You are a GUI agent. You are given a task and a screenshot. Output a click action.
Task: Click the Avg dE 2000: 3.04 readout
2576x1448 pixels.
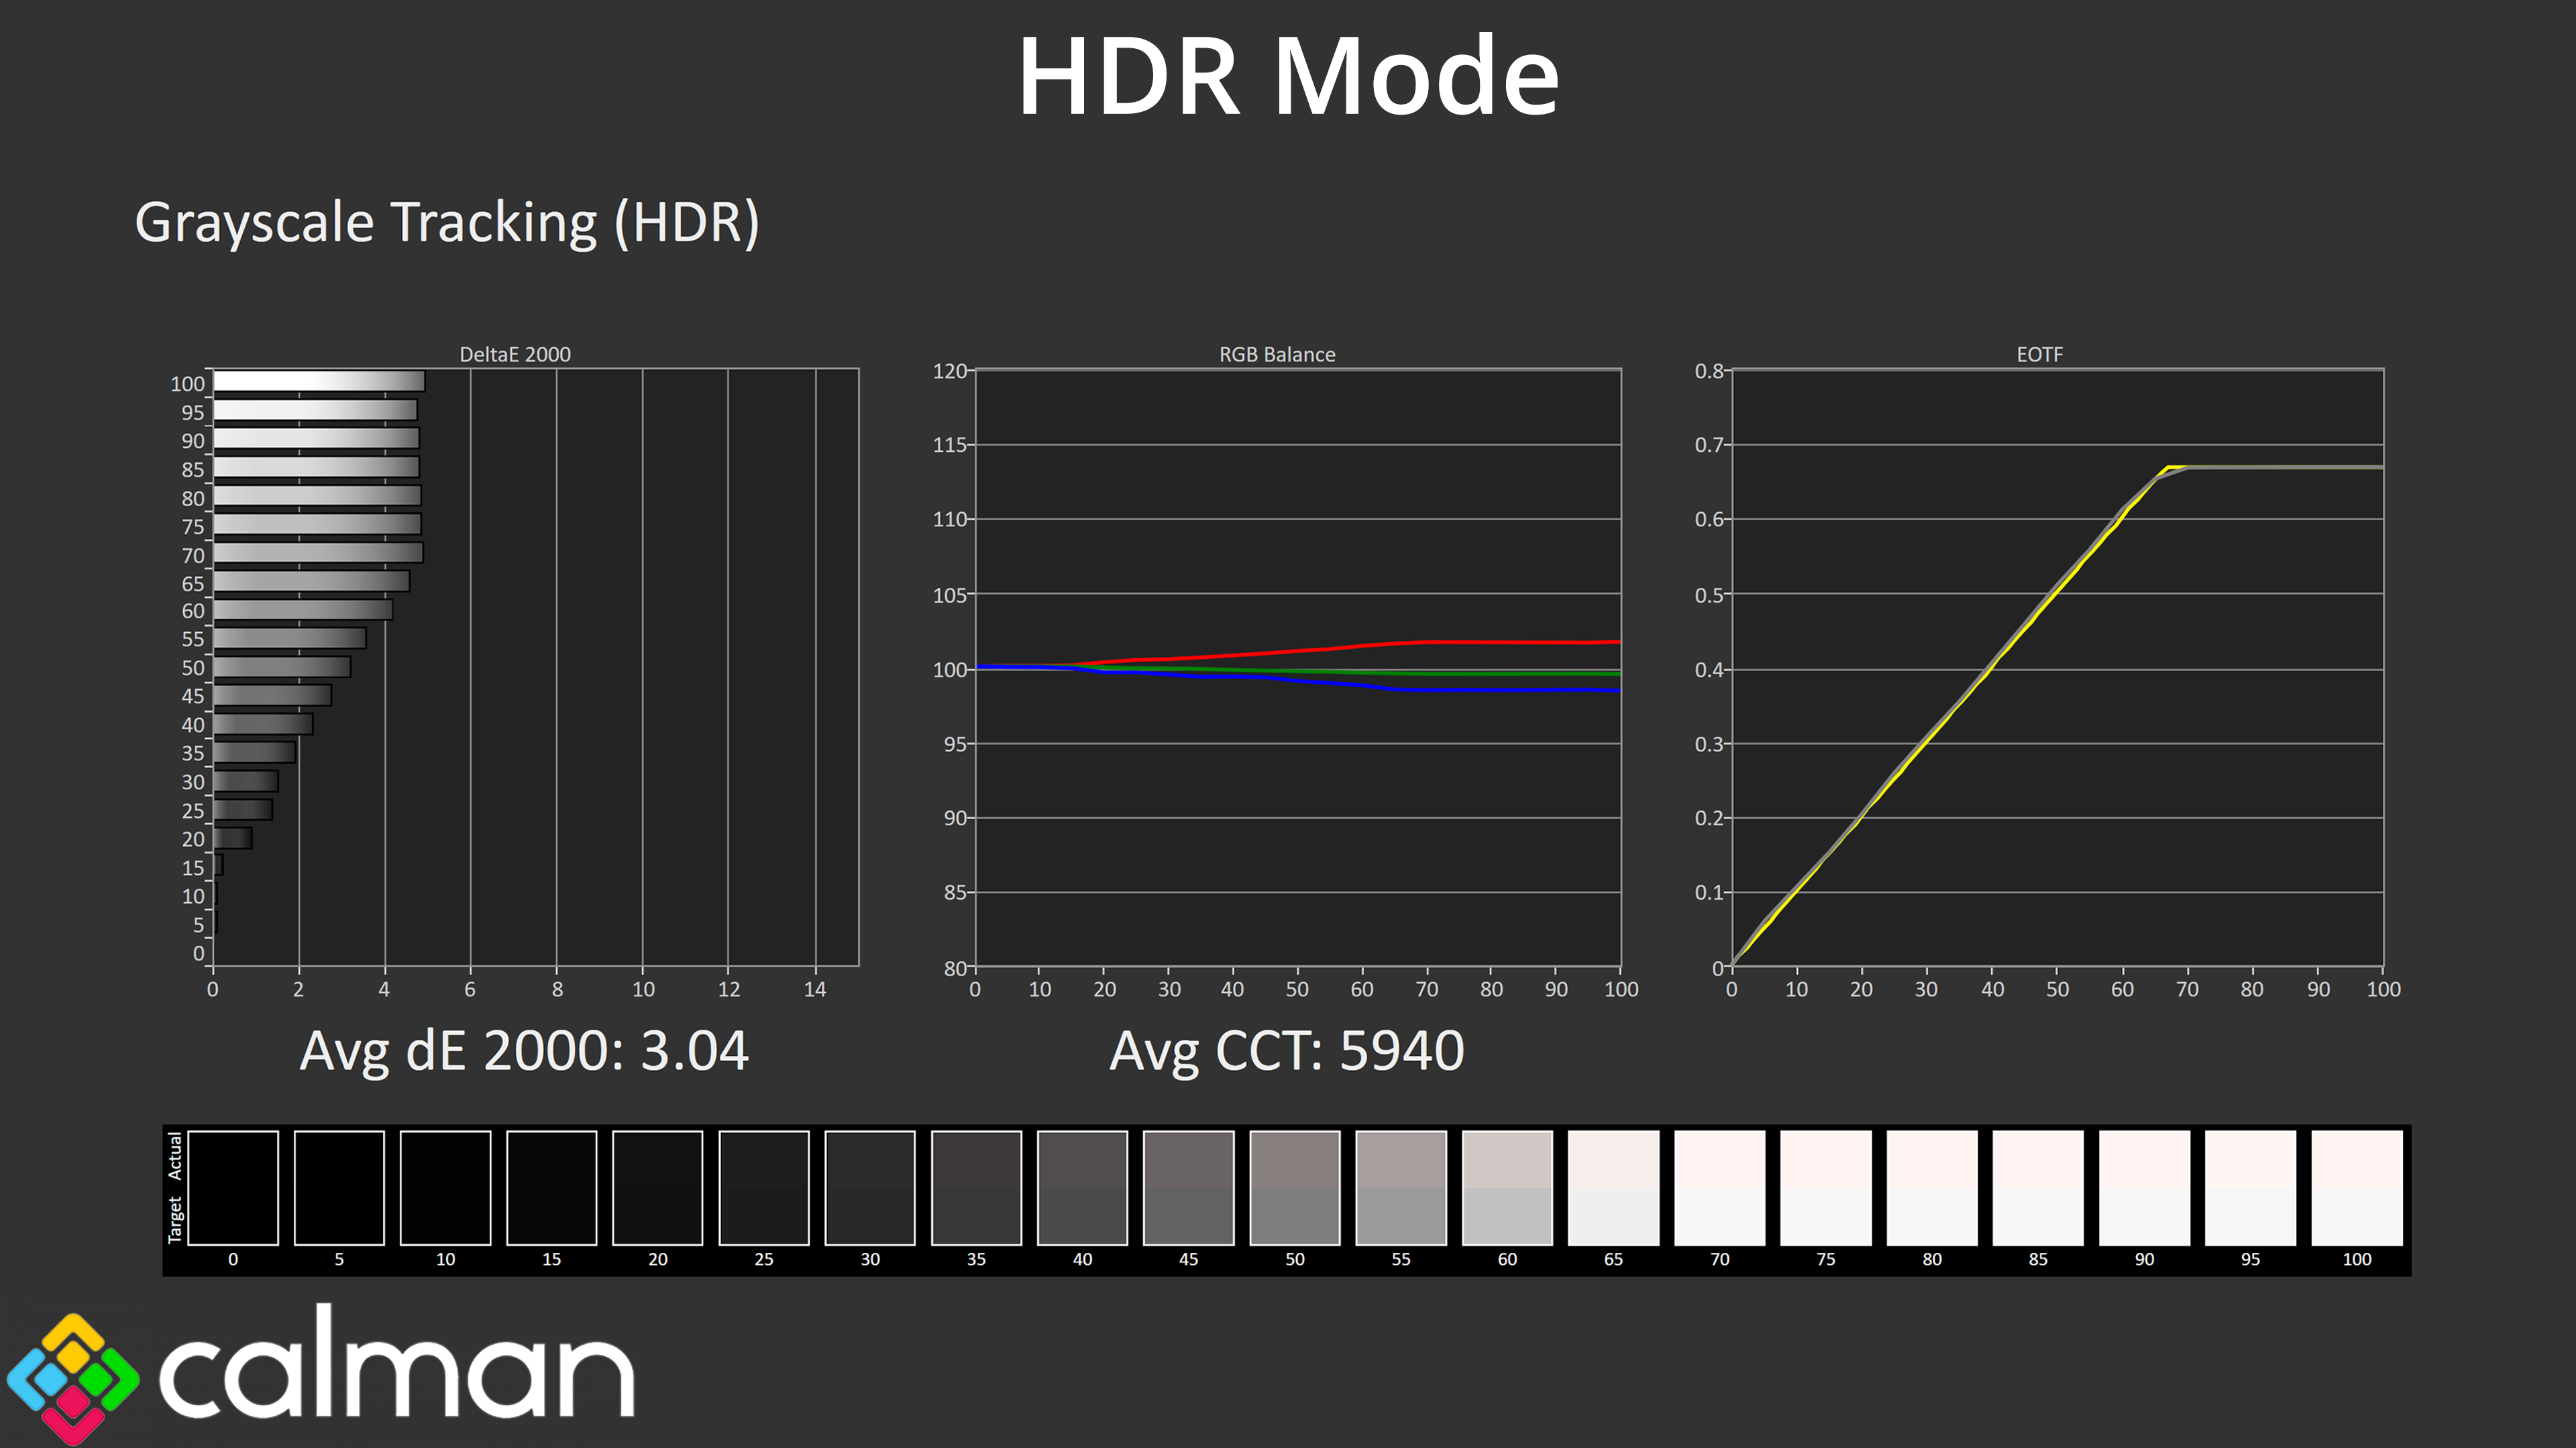(523, 1050)
